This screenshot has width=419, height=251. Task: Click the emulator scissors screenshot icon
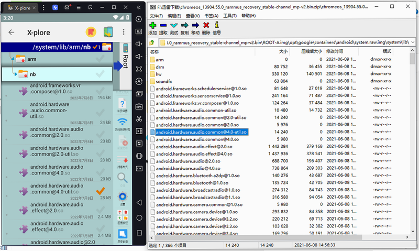click(x=139, y=118)
